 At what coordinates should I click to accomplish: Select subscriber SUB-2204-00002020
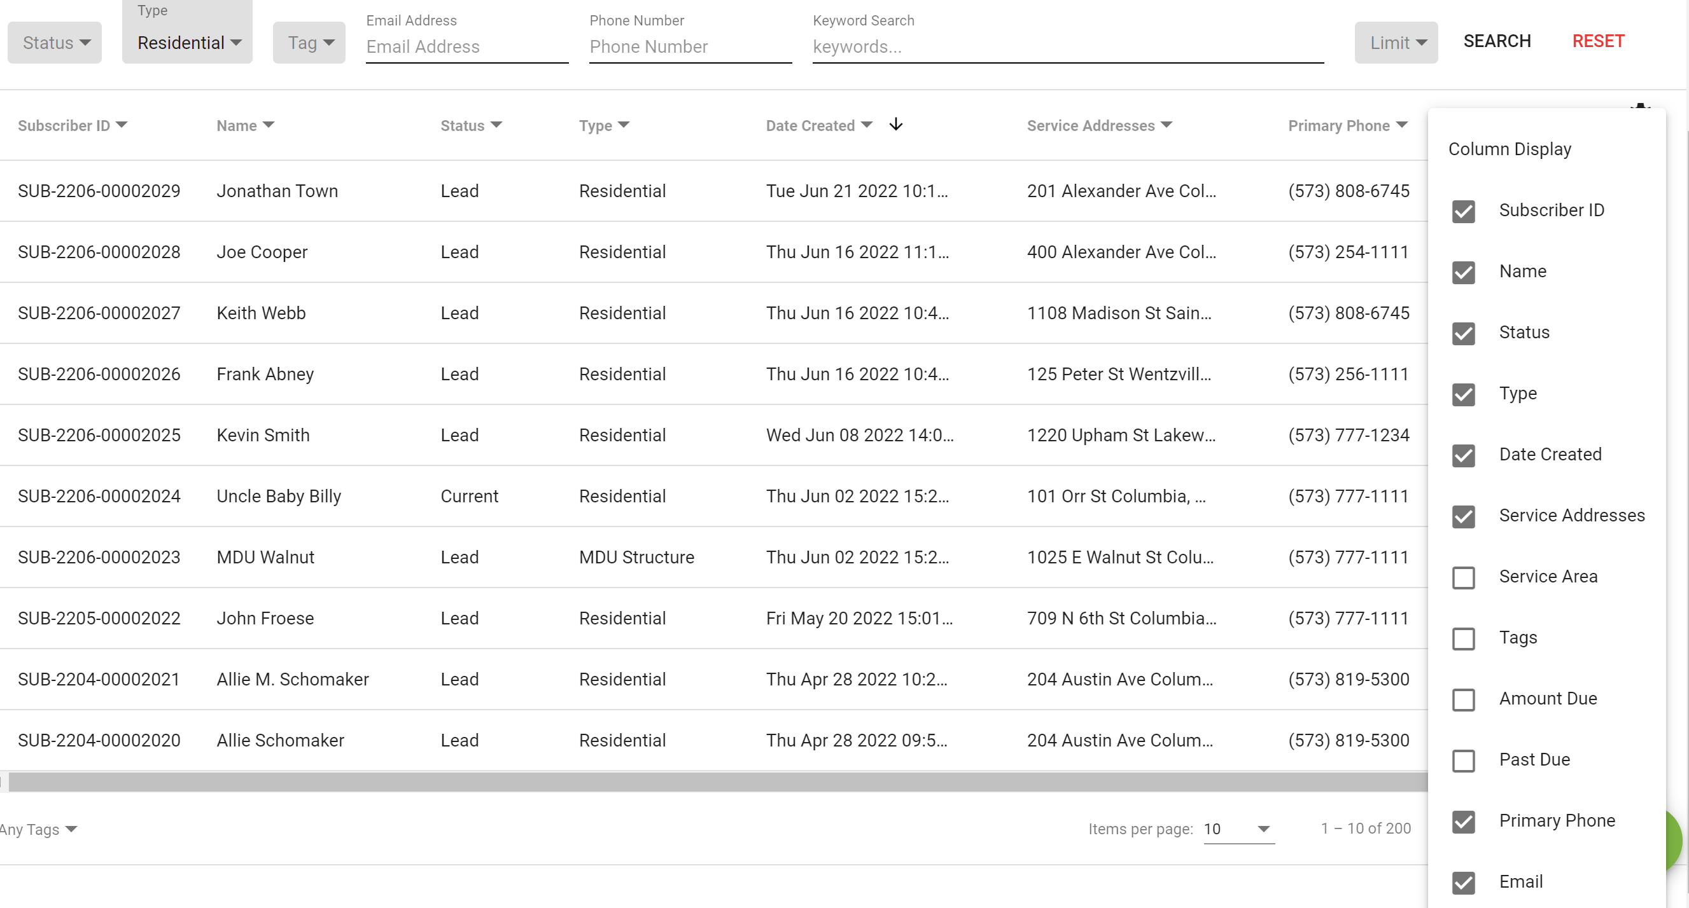click(x=99, y=740)
